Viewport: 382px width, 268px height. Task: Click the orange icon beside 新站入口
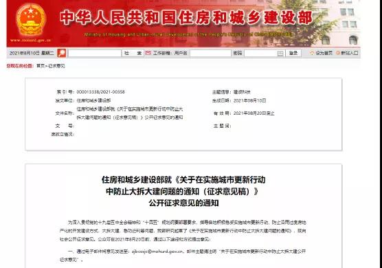point(338,53)
